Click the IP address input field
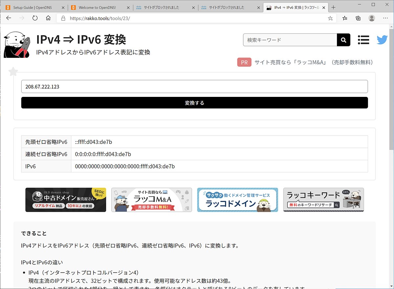Viewport: 394px width, 289px height. point(194,86)
